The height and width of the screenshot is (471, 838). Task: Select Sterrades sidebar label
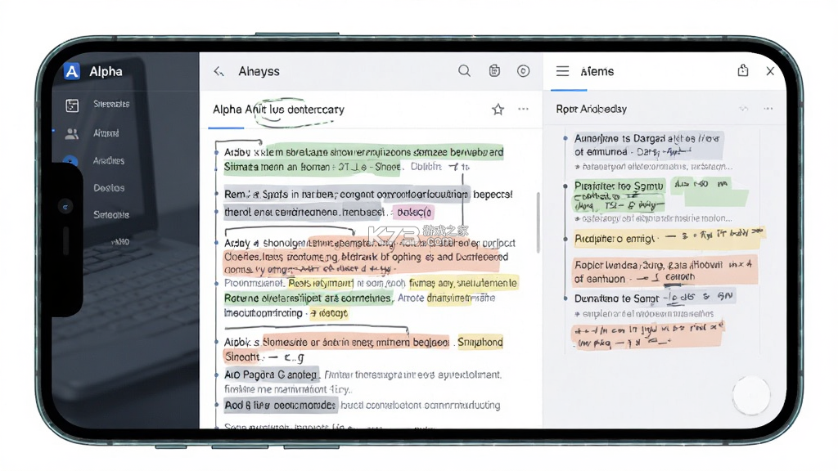point(111,104)
